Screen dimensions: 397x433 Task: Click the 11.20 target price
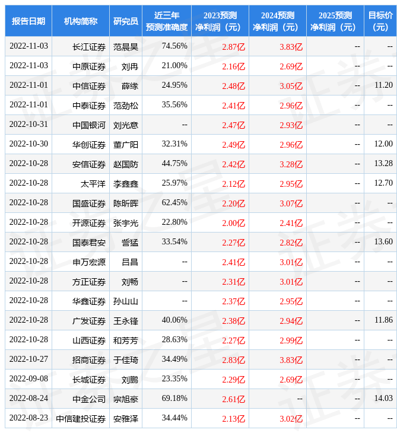tap(383, 85)
